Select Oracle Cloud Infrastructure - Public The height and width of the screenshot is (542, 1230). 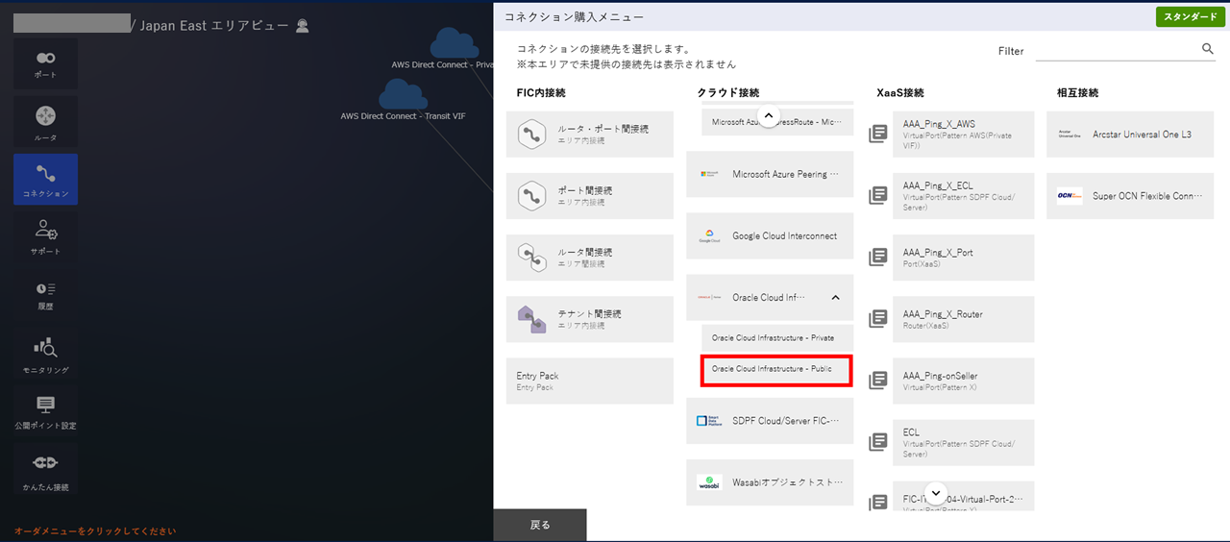(776, 369)
